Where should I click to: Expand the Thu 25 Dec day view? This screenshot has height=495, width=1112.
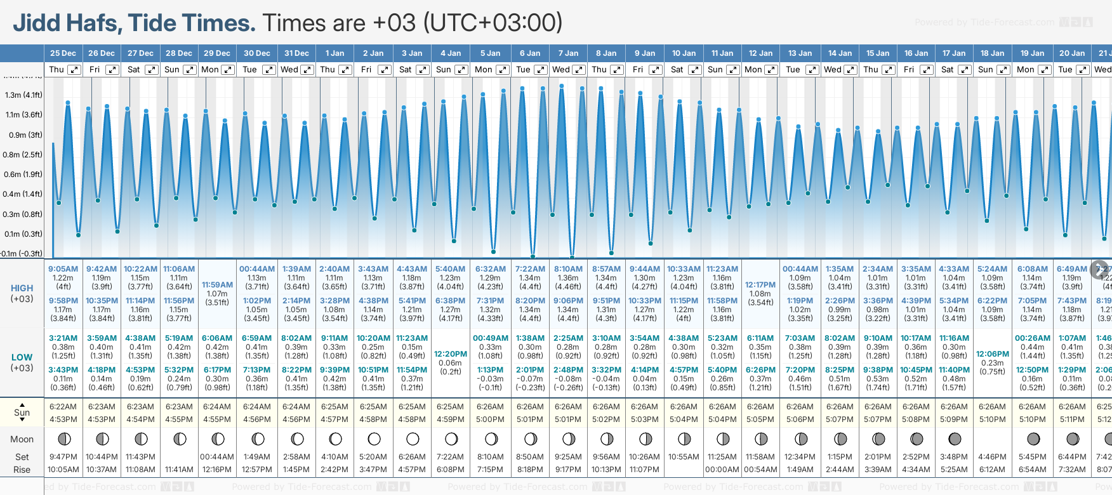[x=74, y=70]
